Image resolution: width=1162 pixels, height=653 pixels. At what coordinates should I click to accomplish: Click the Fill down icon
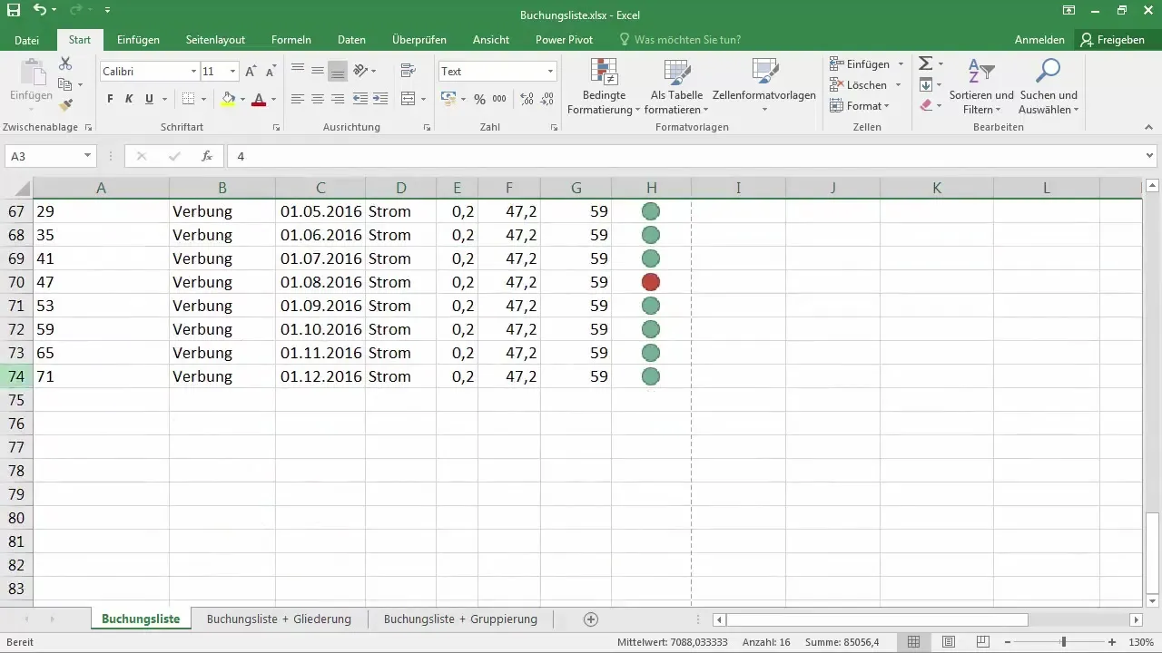pos(926,84)
